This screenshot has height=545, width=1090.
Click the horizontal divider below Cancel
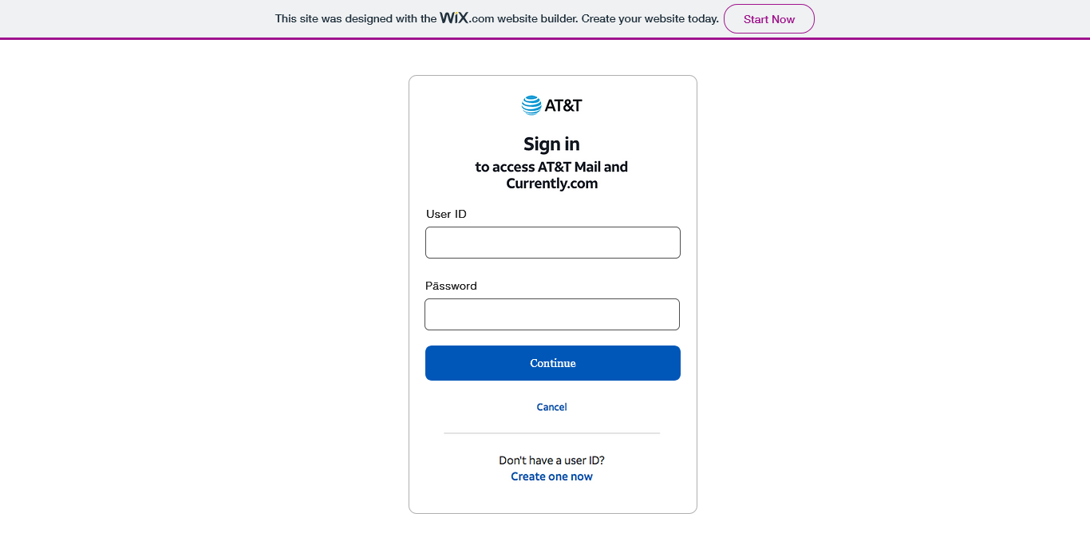[x=552, y=433]
